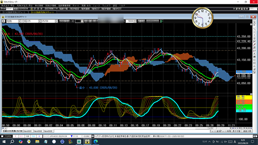Screen dimensions: 258x145
Task: Select the horizontal line drawing tool
Action: 254,32
